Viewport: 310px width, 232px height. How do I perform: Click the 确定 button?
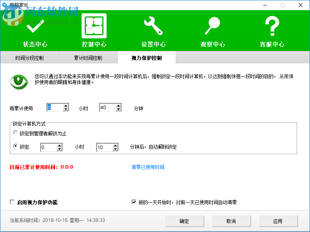pyautogui.click(x=185, y=221)
